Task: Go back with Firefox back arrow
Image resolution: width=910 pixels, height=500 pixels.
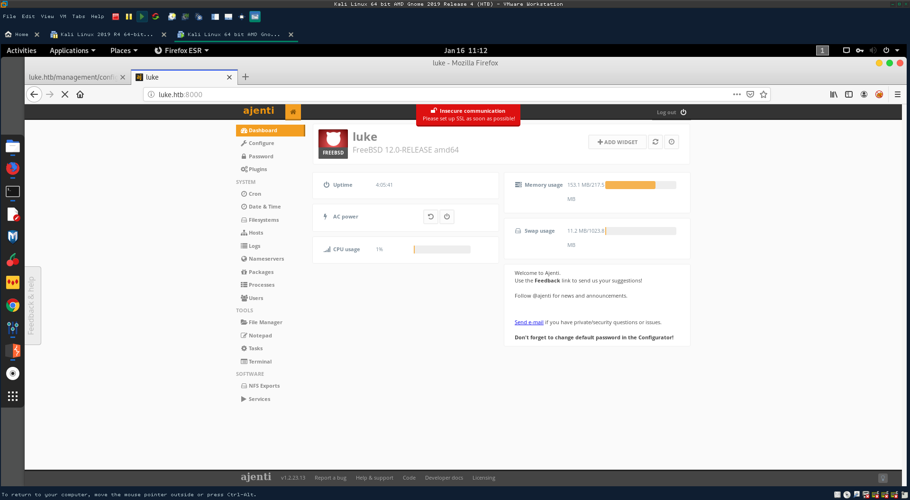Action: coord(34,94)
